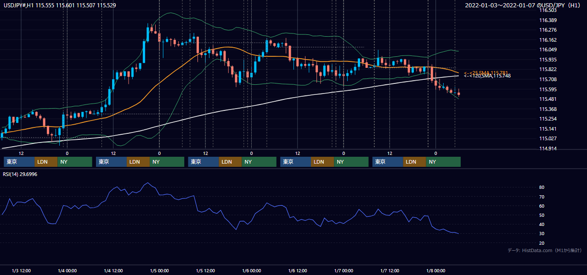Click the white 120,SMA,115.748 label
587x275 pixels.
[x=487, y=76]
